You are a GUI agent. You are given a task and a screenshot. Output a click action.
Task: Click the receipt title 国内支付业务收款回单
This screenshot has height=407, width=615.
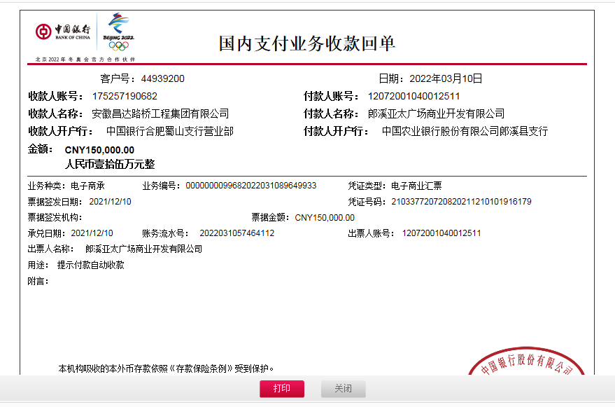(307, 43)
